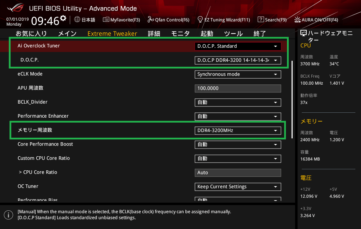Expand eCLK Mode dropdown
The width and height of the screenshot is (361, 229).
238,74
